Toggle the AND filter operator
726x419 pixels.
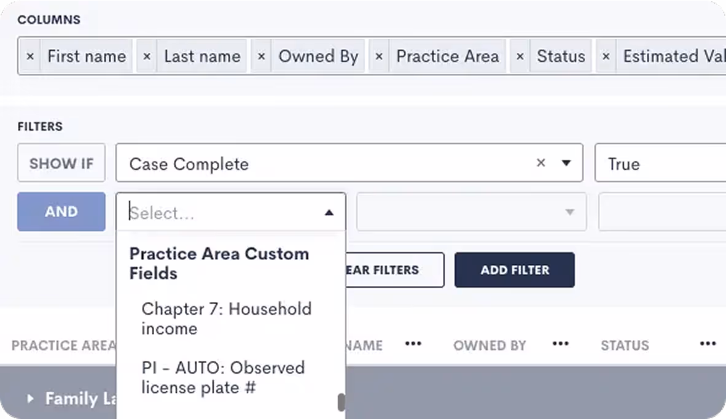pos(61,212)
